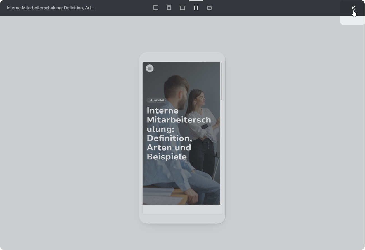Select the tablet landscape preview icon
365x250 pixels.
[182, 8]
